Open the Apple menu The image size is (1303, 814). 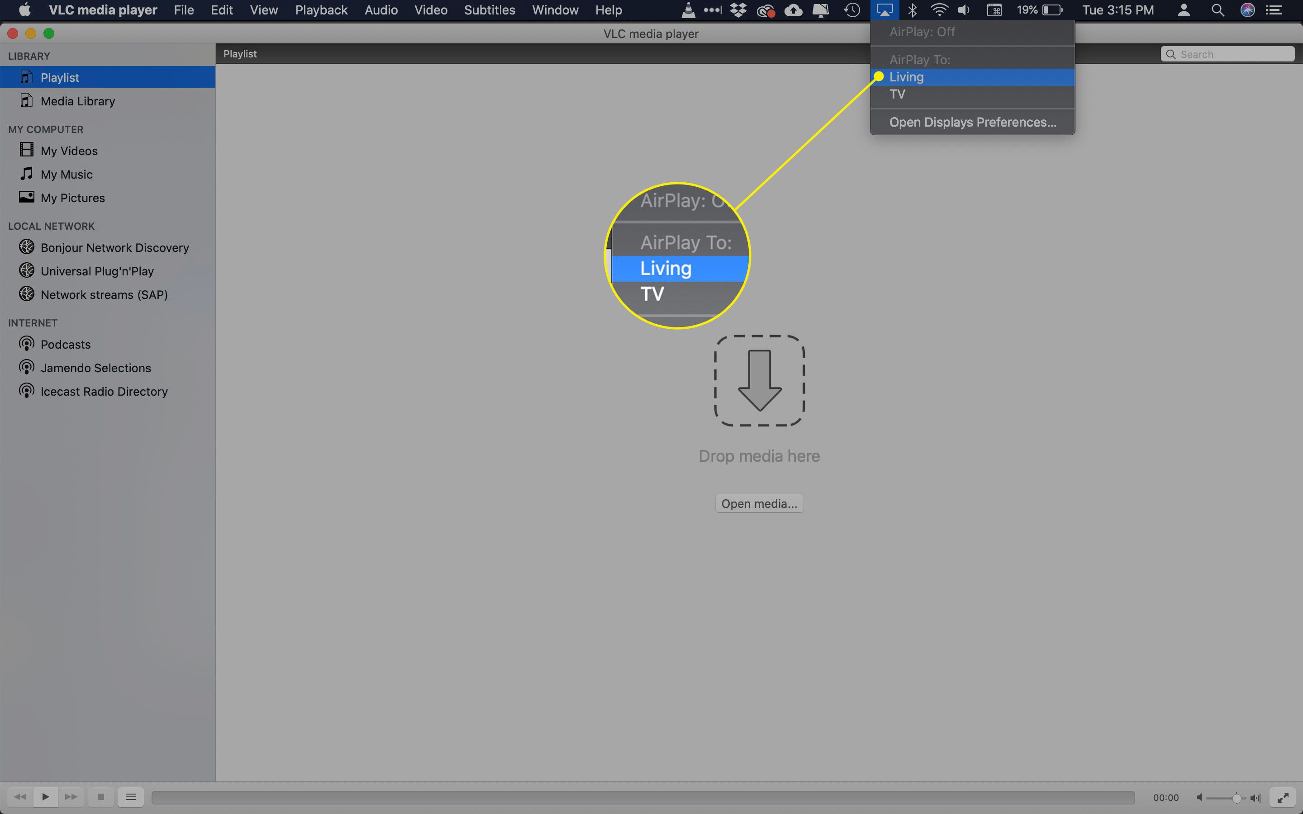click(25, 9)
